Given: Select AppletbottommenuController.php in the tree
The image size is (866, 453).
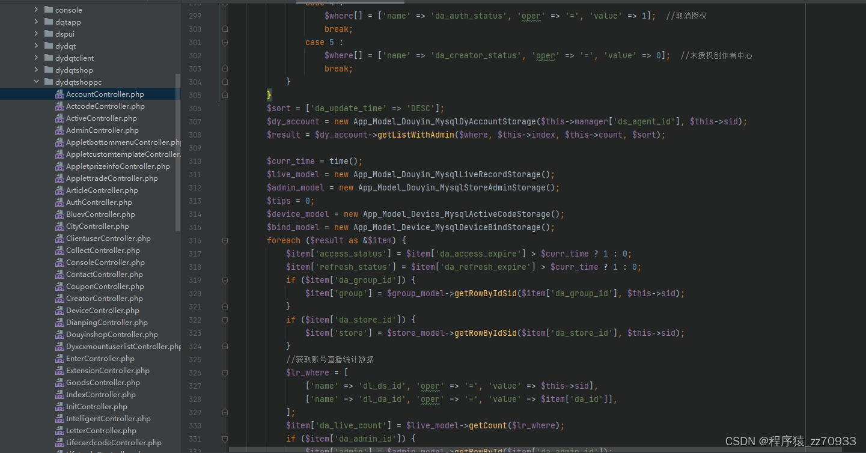Looking at the screenshot, I should coord(123,142).
